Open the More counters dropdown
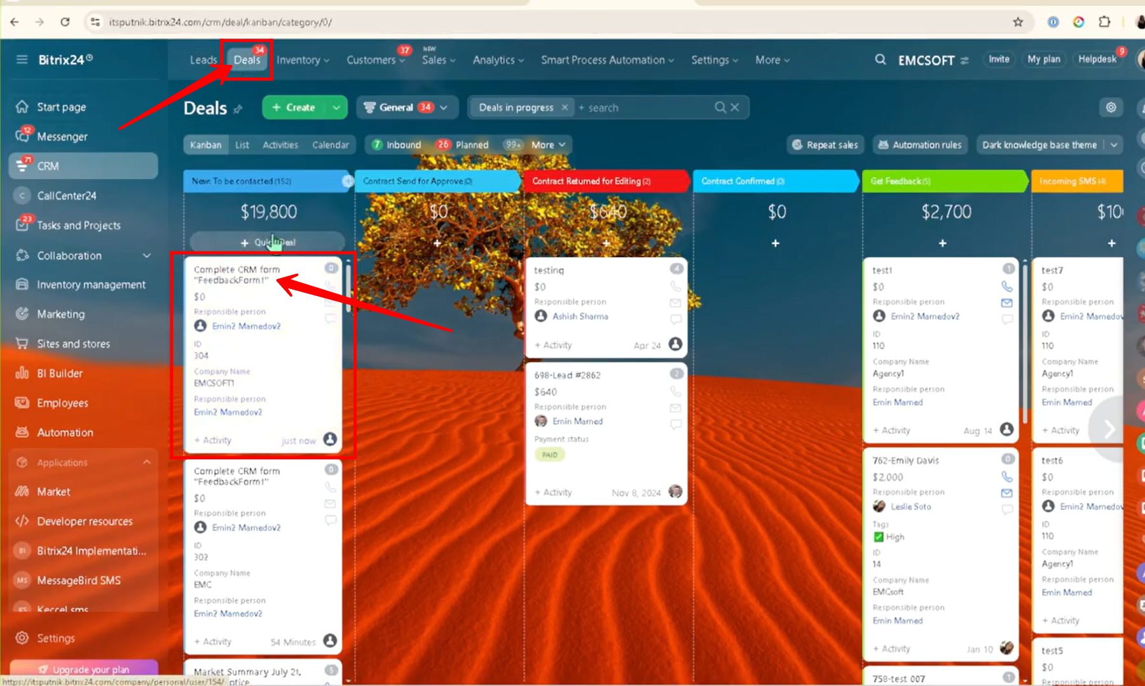The height and width of the screenshot is (686, 1145). [x=549, y=145]
